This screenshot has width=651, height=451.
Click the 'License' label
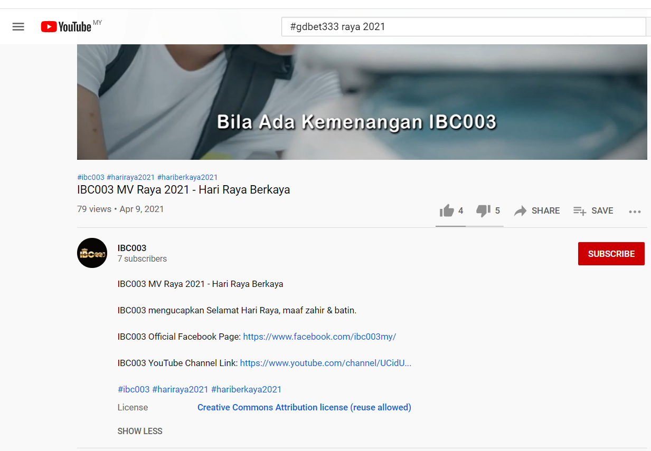(x=133, y=407)
